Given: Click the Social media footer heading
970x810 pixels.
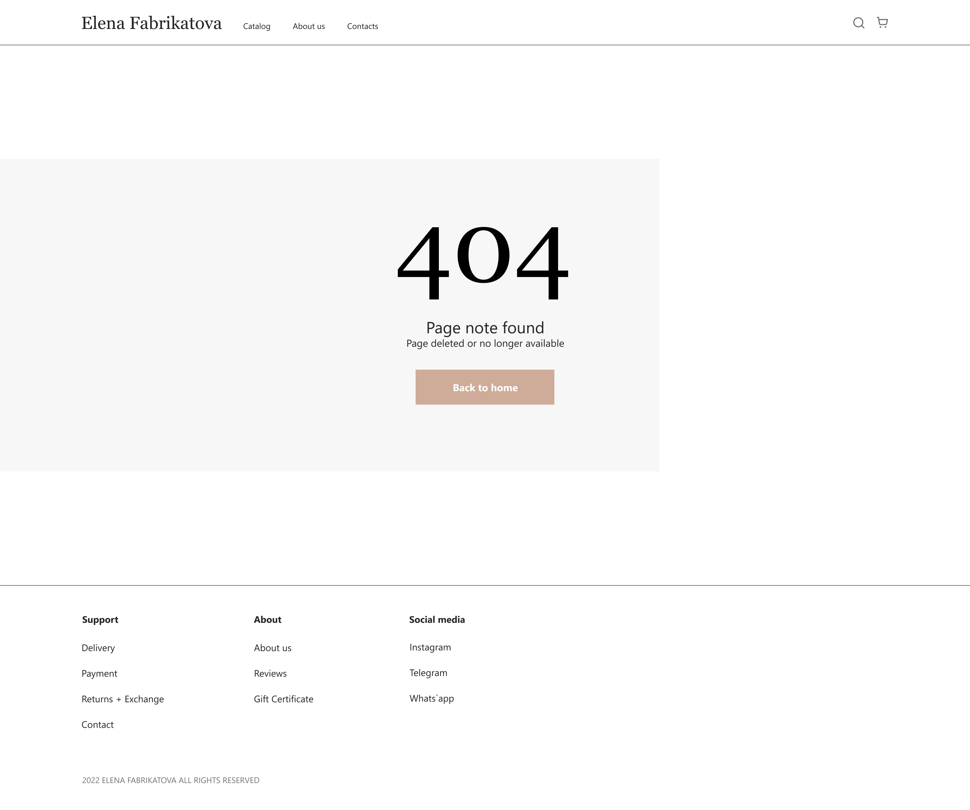Looking at the screenshot, I should click(437, 619).
